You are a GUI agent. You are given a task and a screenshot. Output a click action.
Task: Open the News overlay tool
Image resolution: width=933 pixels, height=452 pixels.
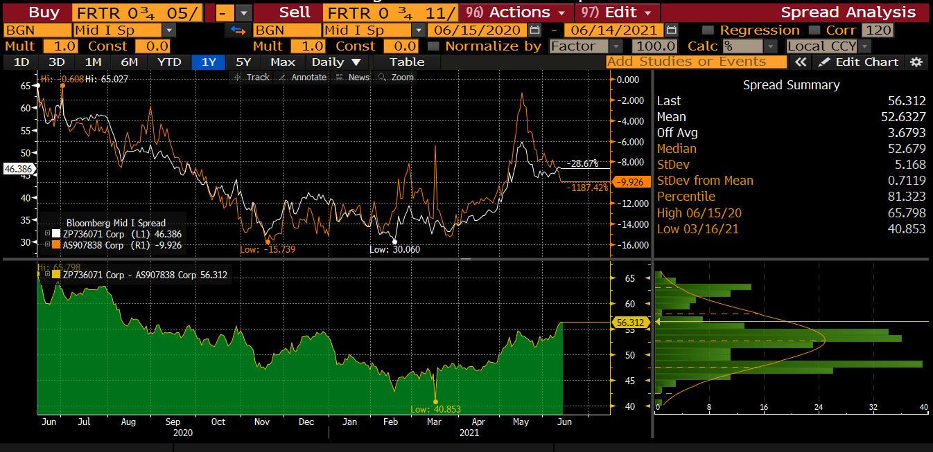point(353,77)
